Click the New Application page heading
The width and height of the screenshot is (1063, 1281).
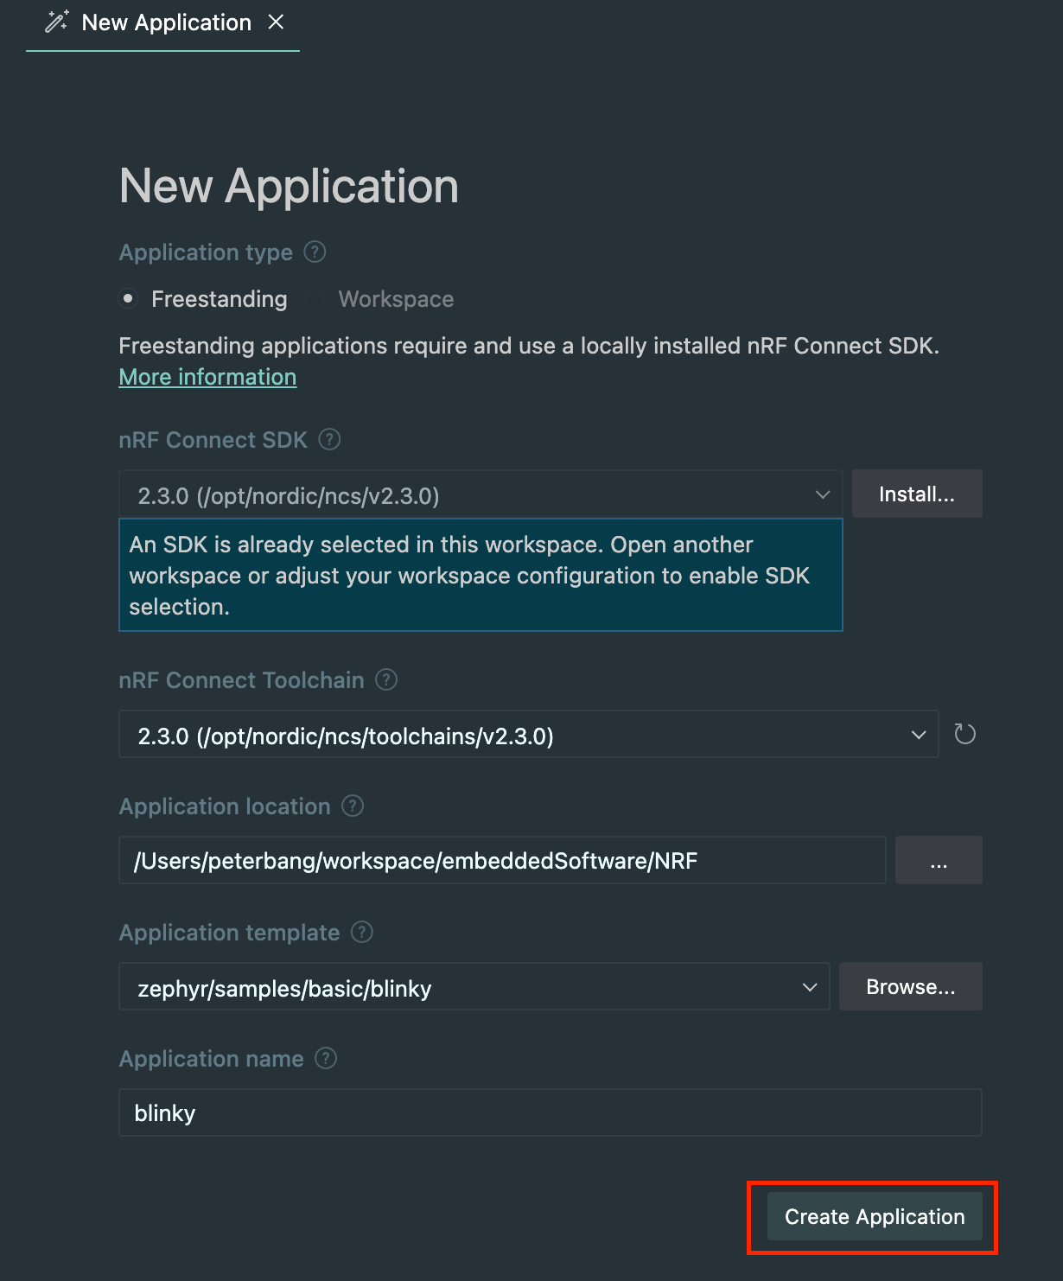click(289, 186)
